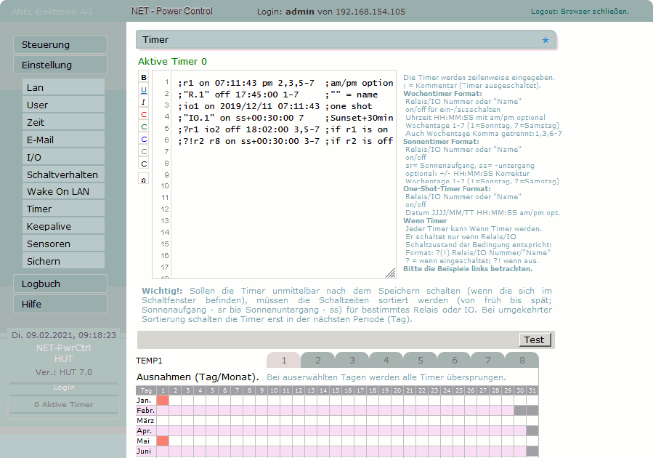Open the Sichern page
The image size is (653, 458).
(63, 261)
